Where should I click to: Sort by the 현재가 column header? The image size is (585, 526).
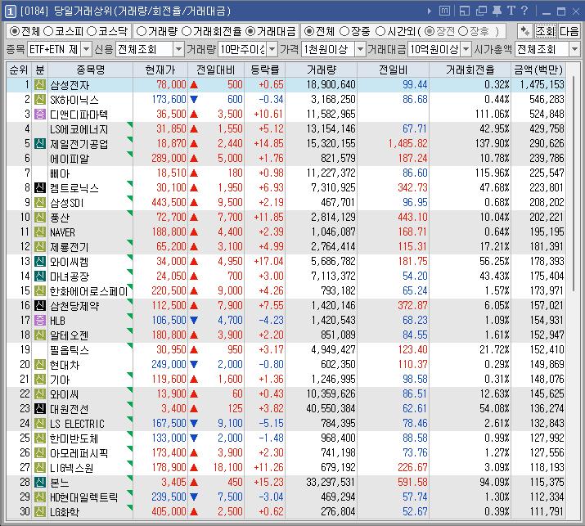click(x=160, y=70)
